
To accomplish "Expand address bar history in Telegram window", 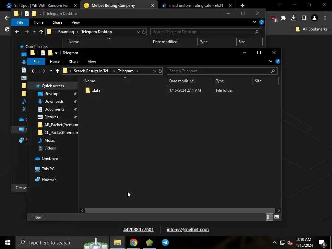I will tap(155, 71).
